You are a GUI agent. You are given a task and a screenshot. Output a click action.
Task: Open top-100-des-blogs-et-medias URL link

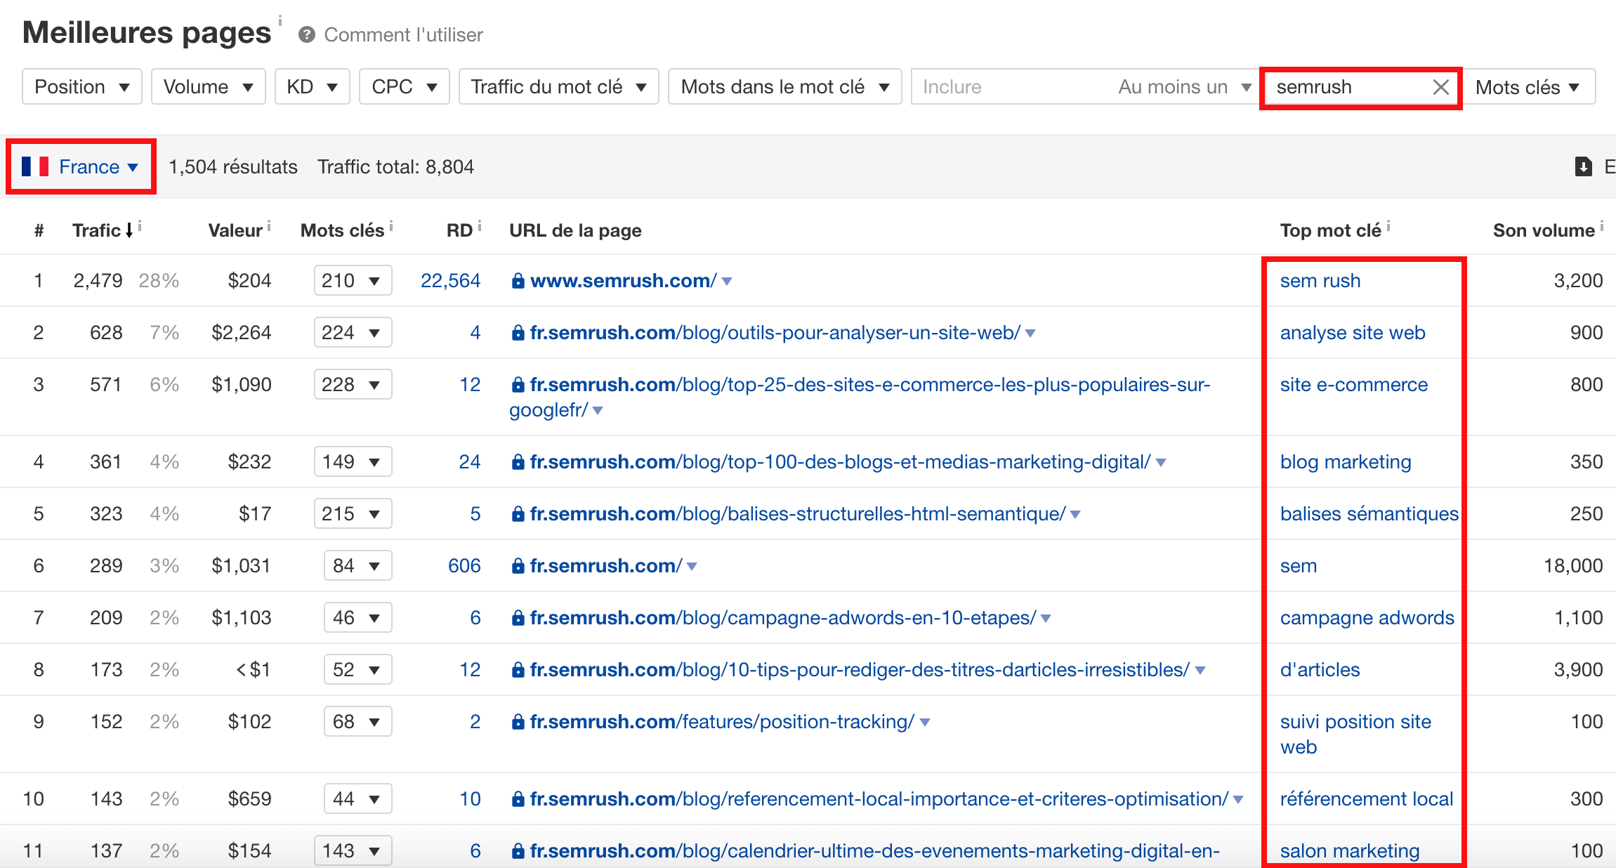841,462
